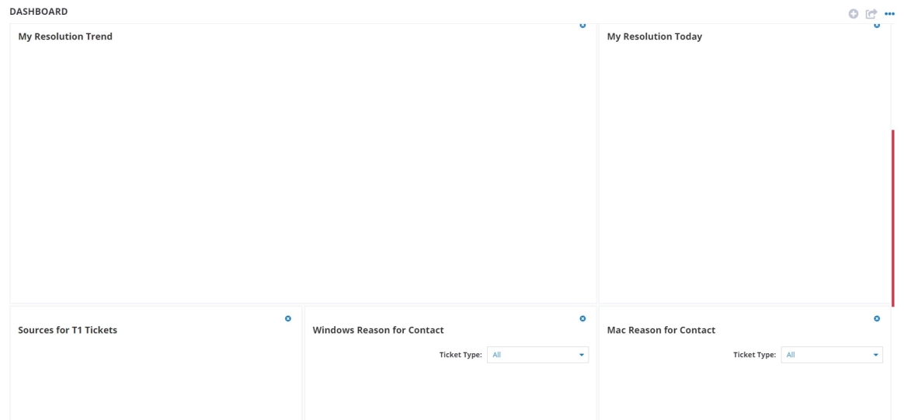Click blue circle icon on Sources for T1 Tickets
Screen dimensions: 904x420
click(288, 318)
